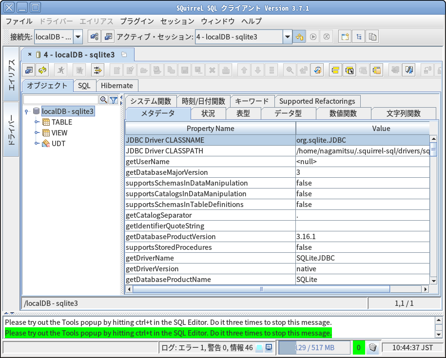Click the single running man run SQL icon
This screenshot has width=446, height=358.
(x=60, y=70)
